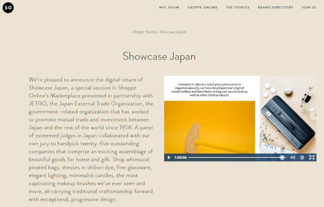Screen dimensions: 324x207
Task: Open video settings gear icon
Action: (x=302, y=157)
